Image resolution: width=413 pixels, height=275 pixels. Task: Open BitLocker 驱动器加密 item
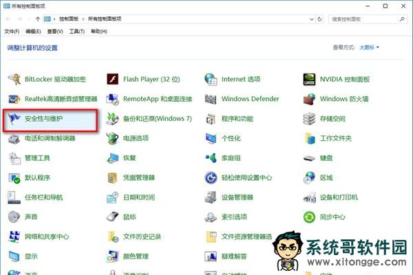click(x=55, y=79)
